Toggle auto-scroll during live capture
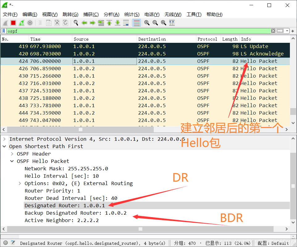 coord(126,23)
